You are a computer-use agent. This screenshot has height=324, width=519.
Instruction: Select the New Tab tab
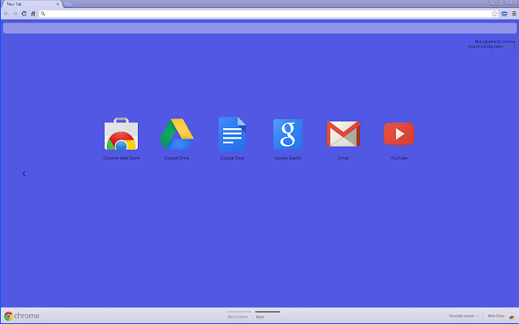pos(32,4)
